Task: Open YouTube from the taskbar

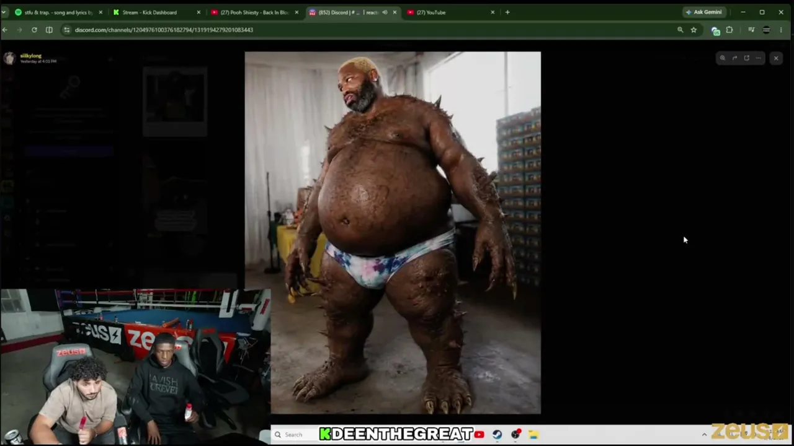Action: 479,435
